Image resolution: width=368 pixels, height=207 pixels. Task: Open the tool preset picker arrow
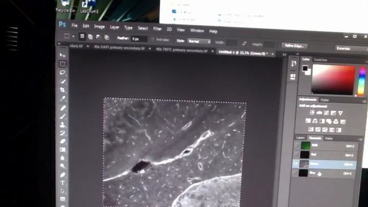pos(73,36)
